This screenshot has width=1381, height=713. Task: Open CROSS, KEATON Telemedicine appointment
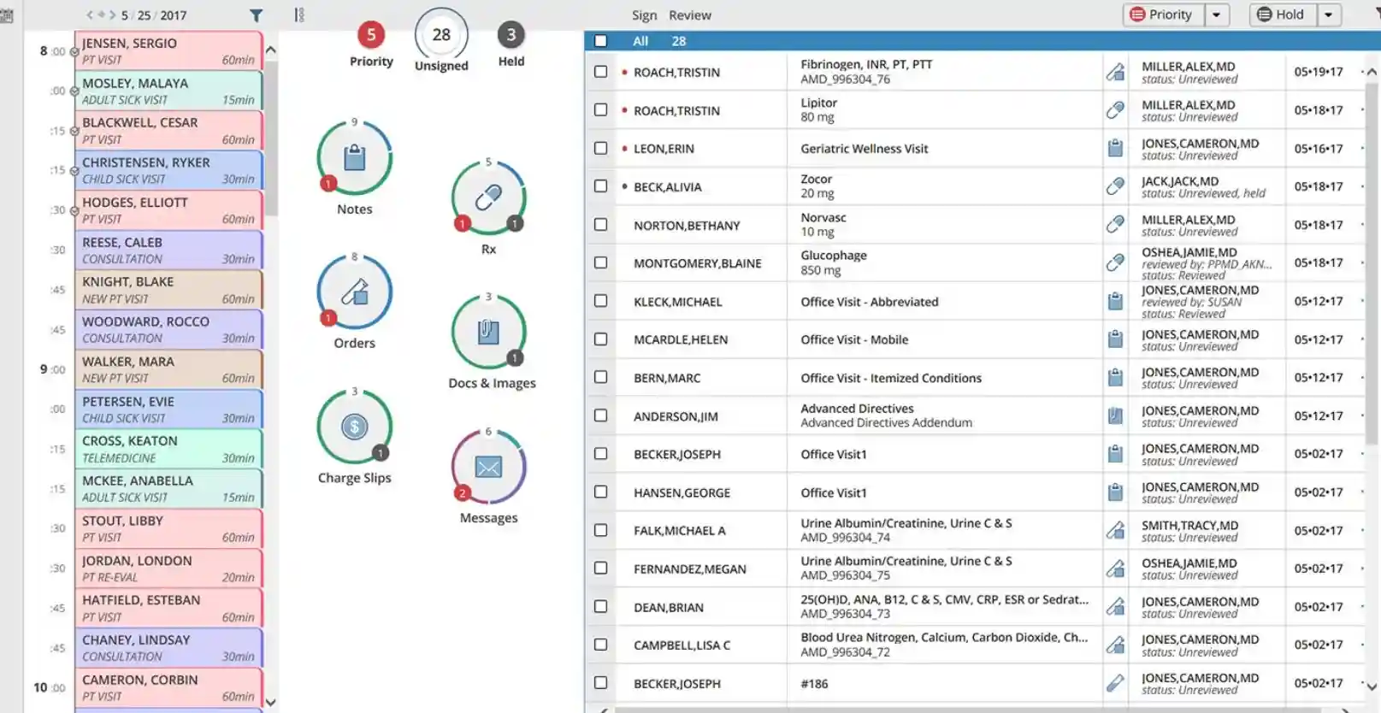[x=168, y=449]
